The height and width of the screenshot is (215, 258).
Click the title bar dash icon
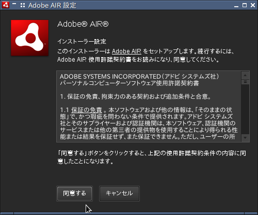point(14,4)
